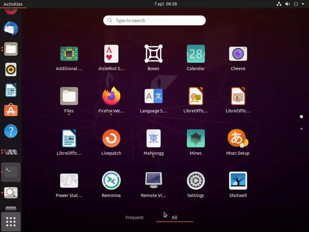Open Livepatch app
This screenshot has height=232, width=309.
point(111,138)
